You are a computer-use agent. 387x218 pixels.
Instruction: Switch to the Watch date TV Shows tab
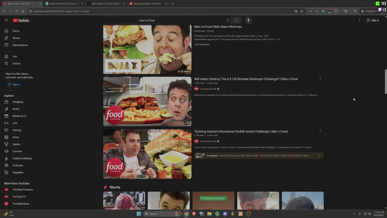click(x=106, y=4)
